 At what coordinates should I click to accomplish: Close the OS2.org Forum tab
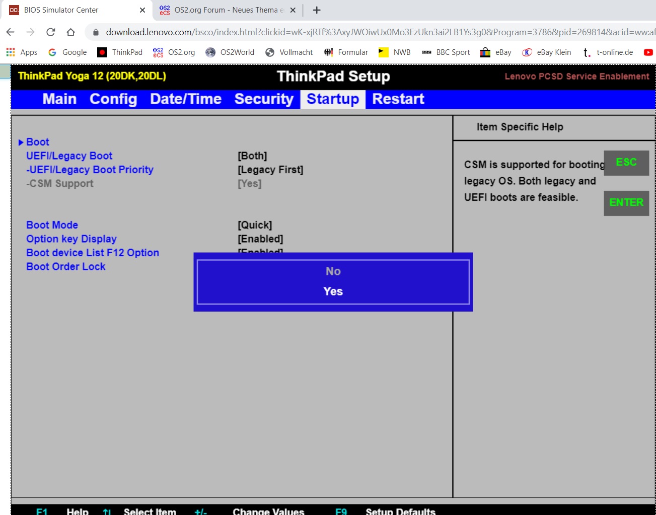pyautogui.click(x=293, y=10)
